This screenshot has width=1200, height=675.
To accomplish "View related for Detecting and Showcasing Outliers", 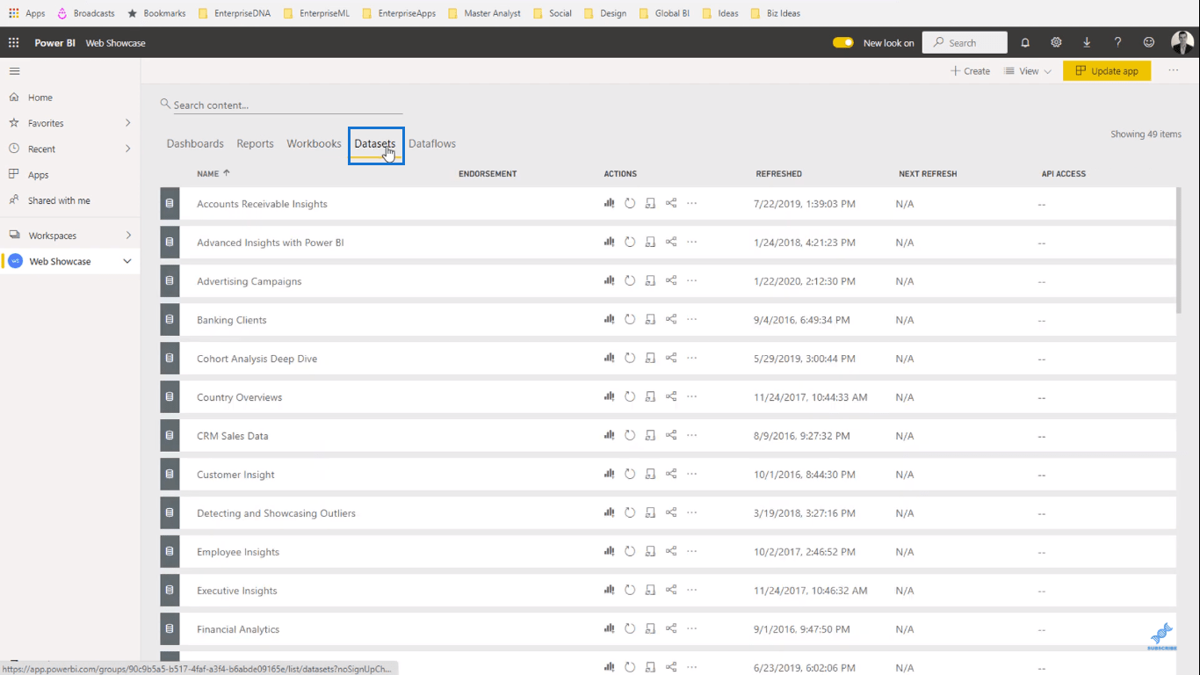I will [x=671, y=513].
